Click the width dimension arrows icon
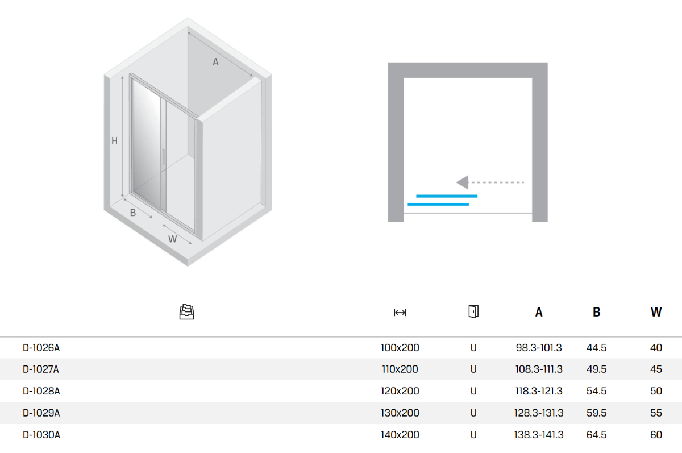 click(400, 312)
